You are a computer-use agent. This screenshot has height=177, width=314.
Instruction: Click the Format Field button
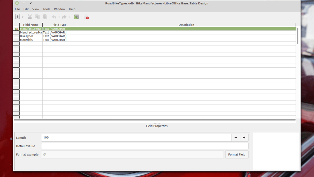pyautogui.click(x=237, y=155)
